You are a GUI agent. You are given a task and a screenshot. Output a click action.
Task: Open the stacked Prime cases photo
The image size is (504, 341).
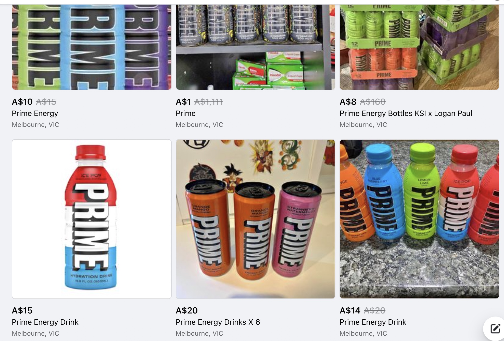(419, 47)
